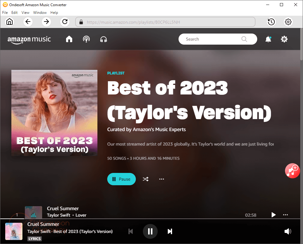Go forward using the right arrow button
This screenshot has width=303, height=244.
pos(46,22)
